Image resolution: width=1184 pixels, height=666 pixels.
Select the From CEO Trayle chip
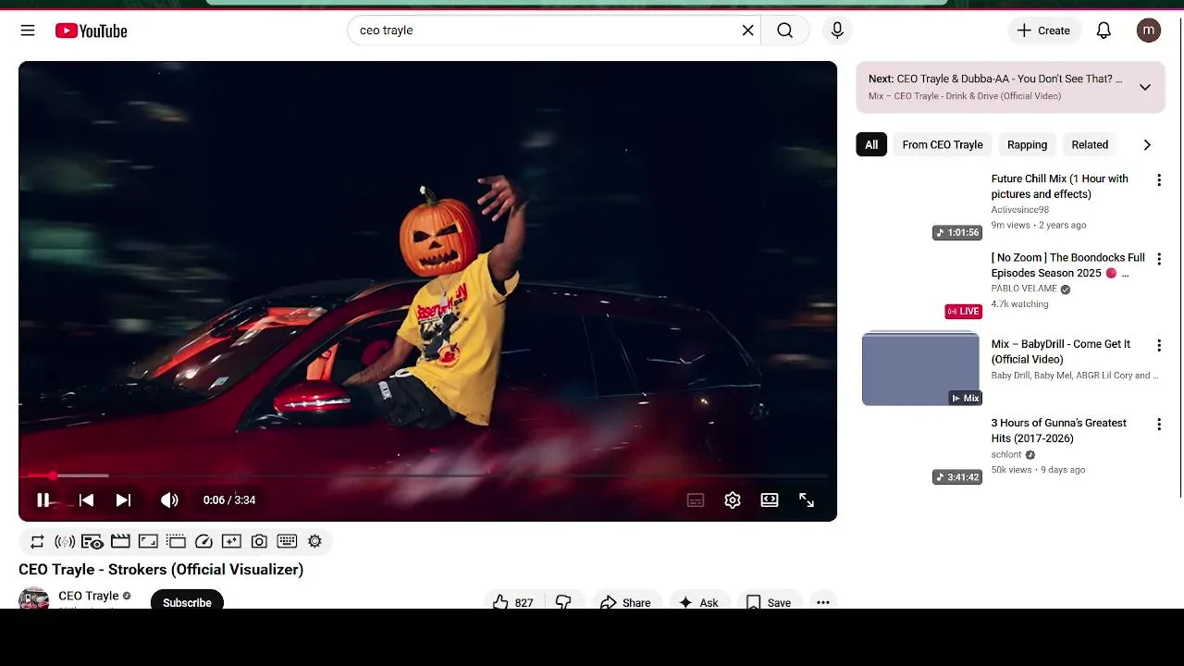[943, 145]
